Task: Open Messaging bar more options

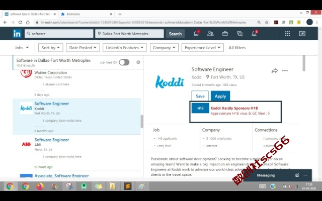Action: point(305,175)
